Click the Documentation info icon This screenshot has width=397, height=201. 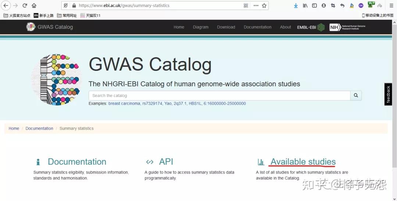click(38, 162)
